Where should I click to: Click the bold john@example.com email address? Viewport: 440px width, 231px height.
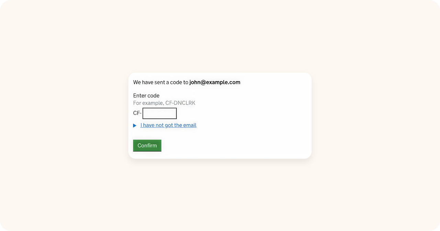click(x=215, y=82)
